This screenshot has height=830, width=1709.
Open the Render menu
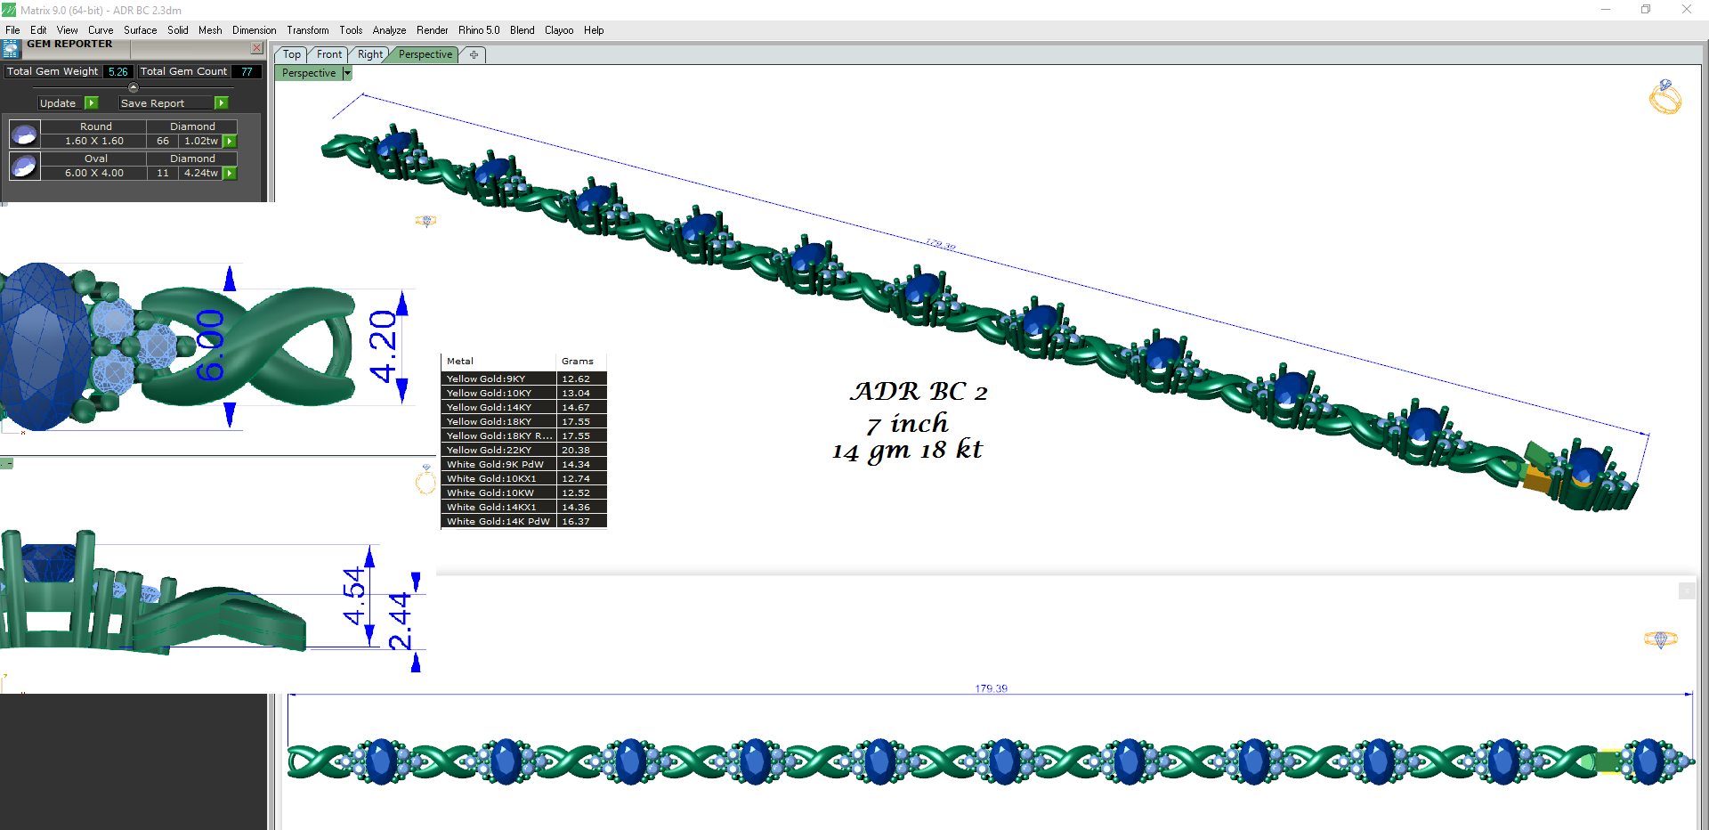(x=432, y=30)
